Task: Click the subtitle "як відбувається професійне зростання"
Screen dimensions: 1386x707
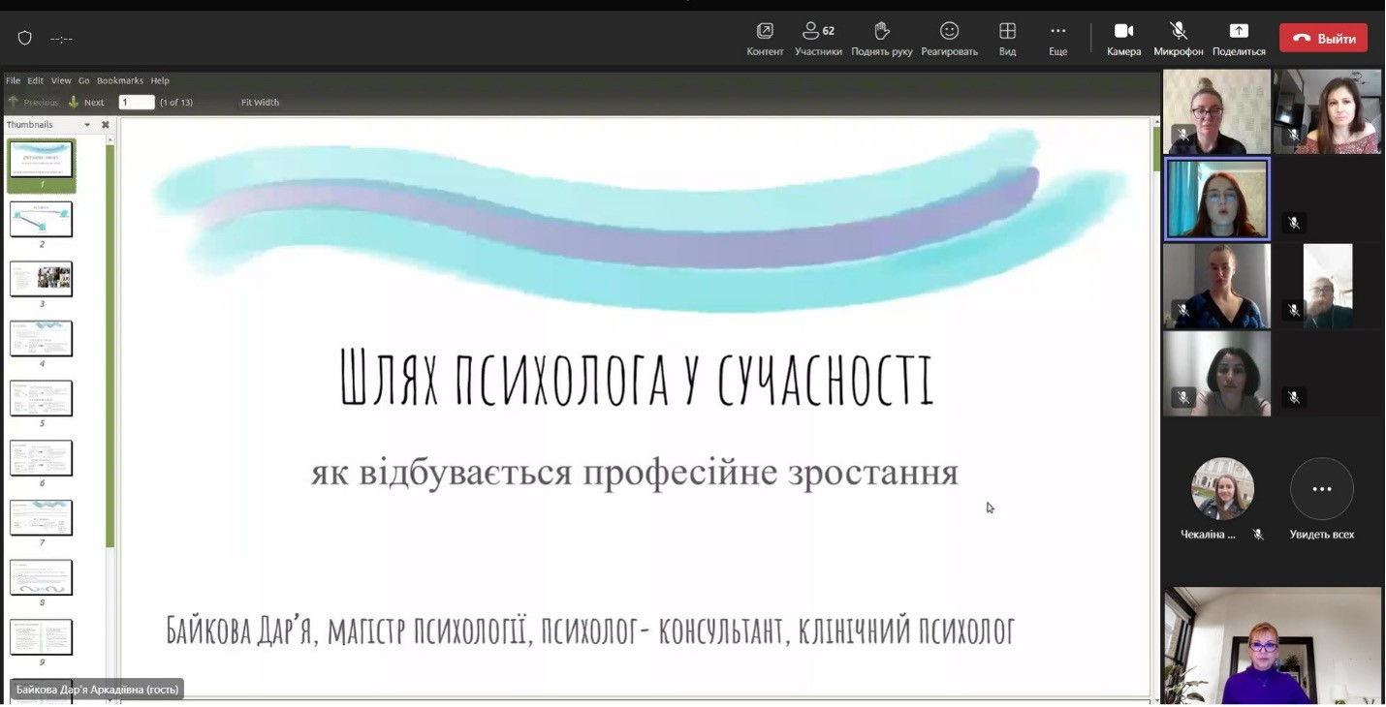Action: pos(635,474)
